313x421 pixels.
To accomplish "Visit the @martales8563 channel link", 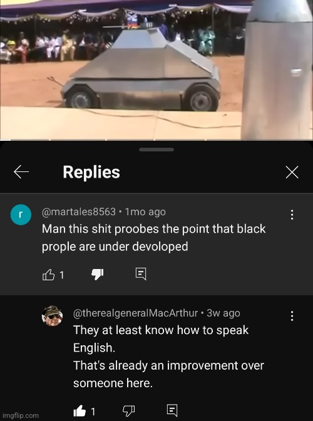I will coord(79,212).
